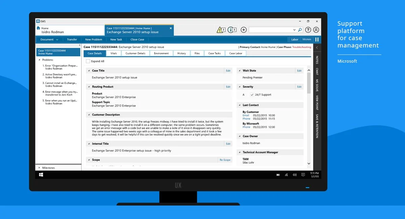This screenshot has width=405, height=219.
Task: Open the VIEW POINT side panel
Action: pos(317,103)
